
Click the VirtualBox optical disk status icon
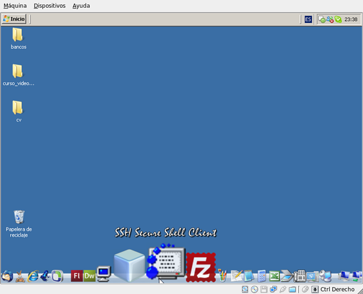point(255,289)
